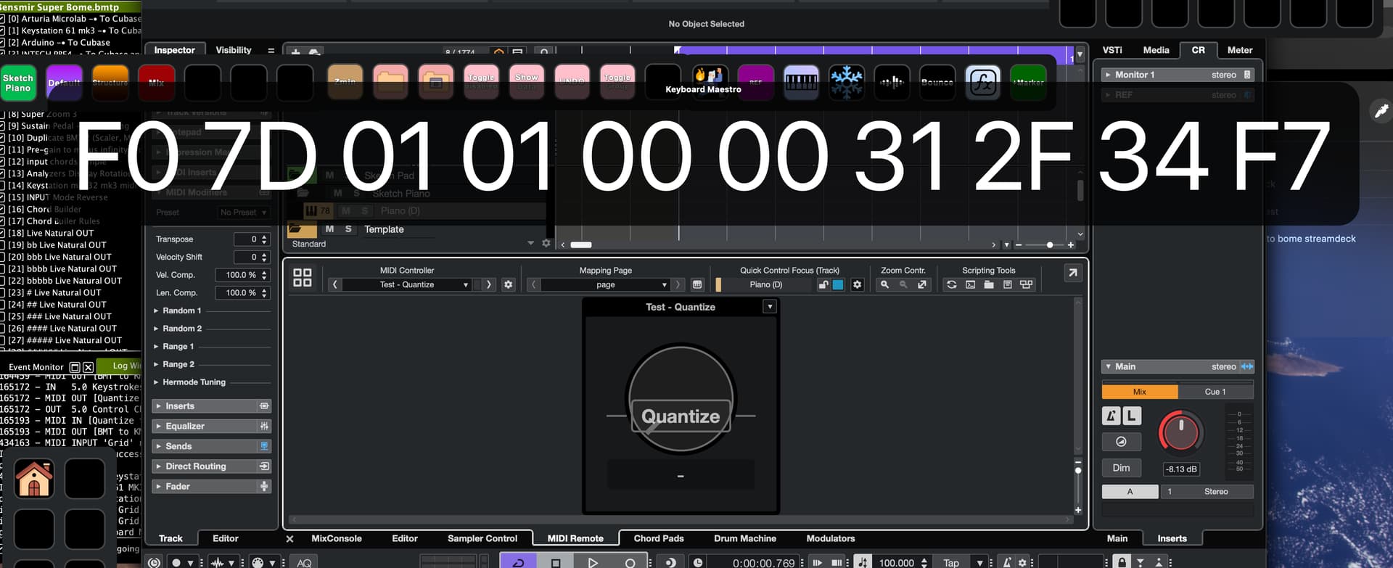Click the piano keyboard Stream Deck button
This screenshot has width=1393, height=568.
point(801,83)
